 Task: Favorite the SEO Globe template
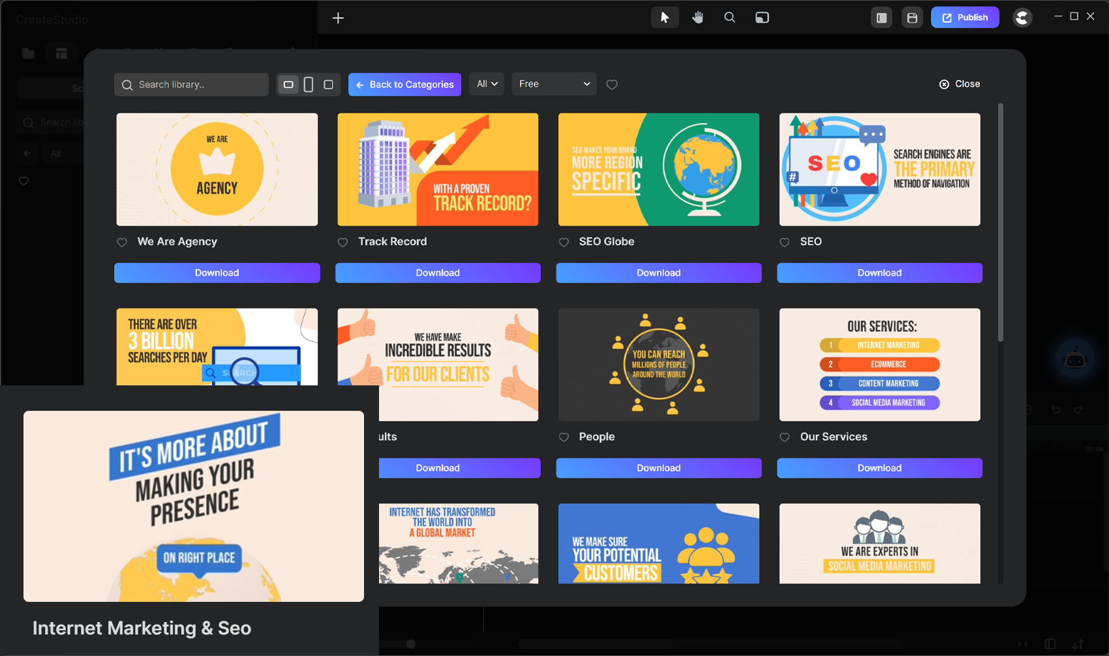[x=564, y=242]
